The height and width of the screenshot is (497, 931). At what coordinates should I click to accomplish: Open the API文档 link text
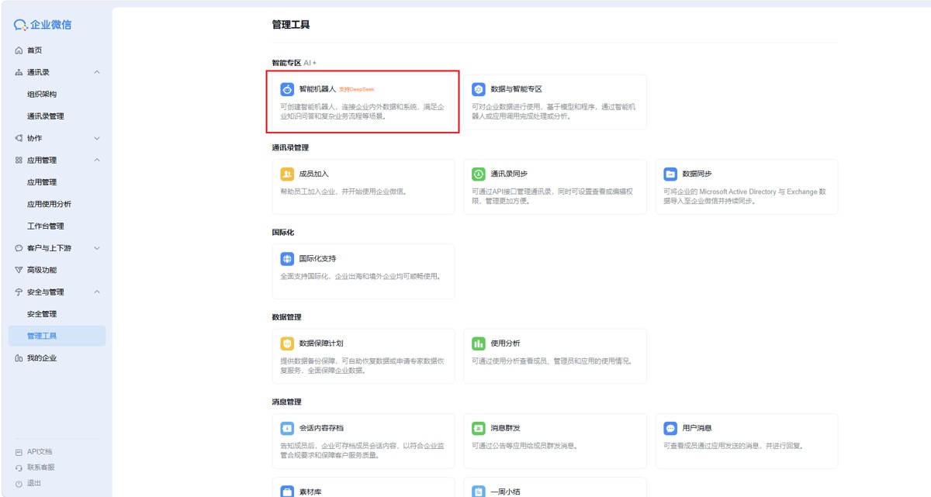pyautogui.click(x=40, y=452)
